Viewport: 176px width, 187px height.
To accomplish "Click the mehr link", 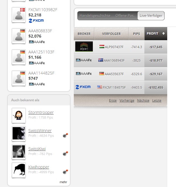I will (x=63, y=182).
